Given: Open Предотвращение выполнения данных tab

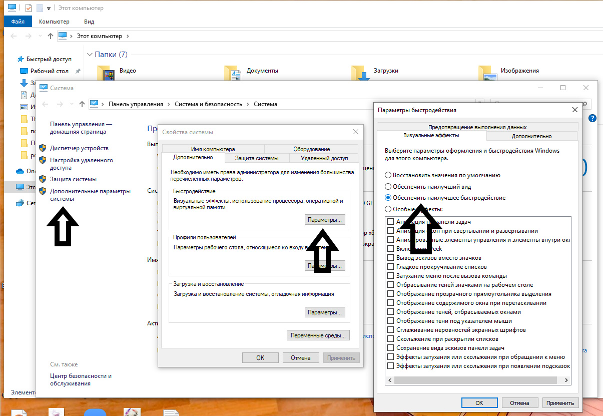Looking at the screenshot, I should [x=477, y=127].
